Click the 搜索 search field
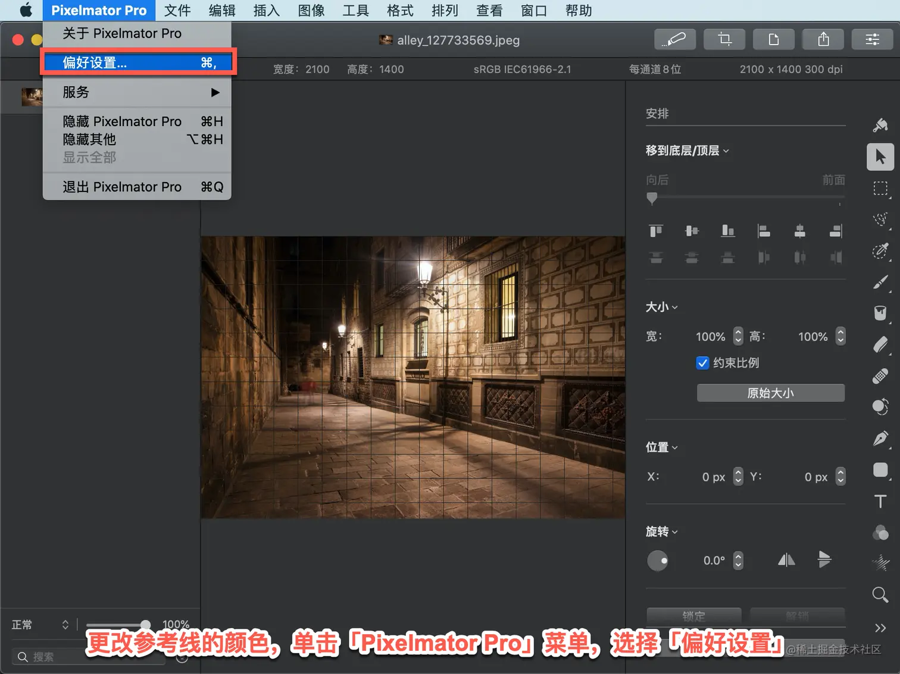This screenshot has height=674, width=900. pyautogui.click(x=89, y=657)
